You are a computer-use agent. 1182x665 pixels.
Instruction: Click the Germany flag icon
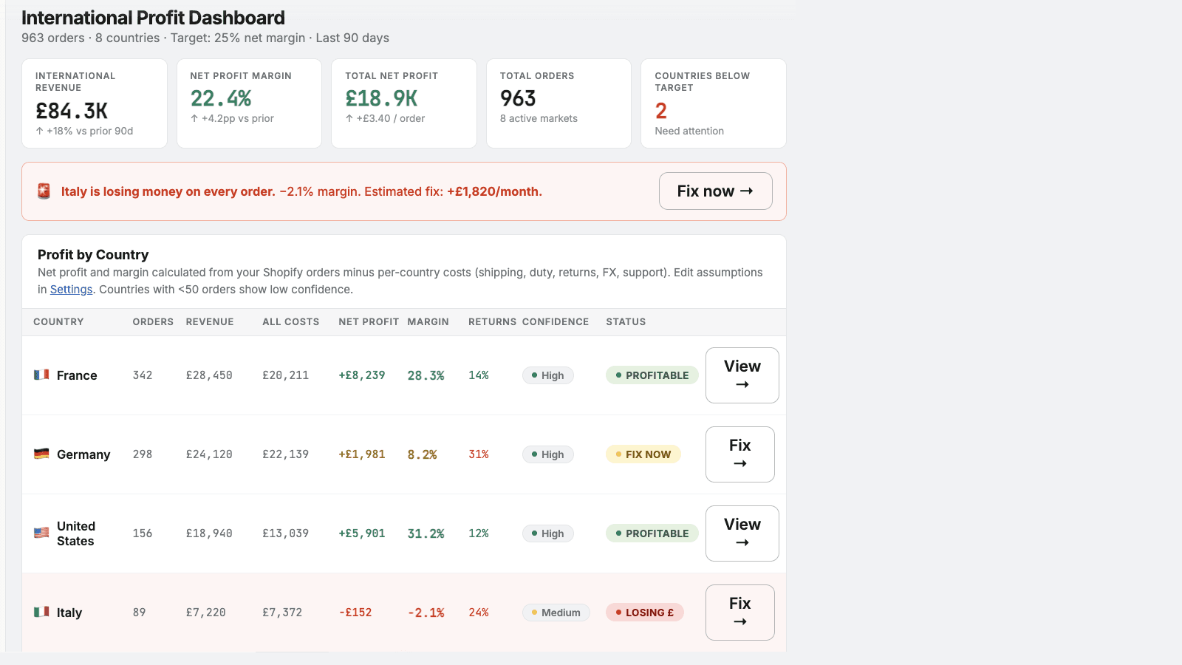click(x=41, y=454)
